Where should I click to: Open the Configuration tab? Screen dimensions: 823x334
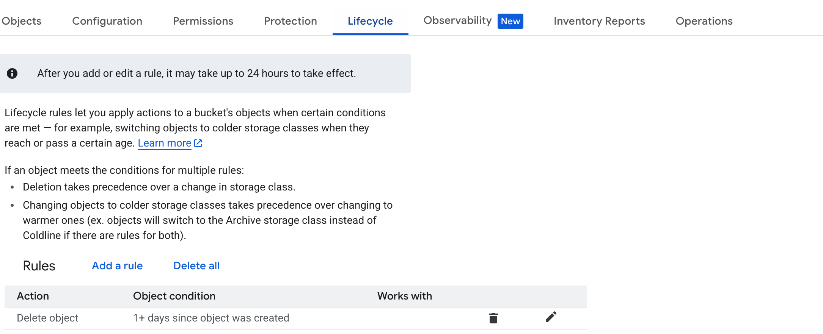107,21
